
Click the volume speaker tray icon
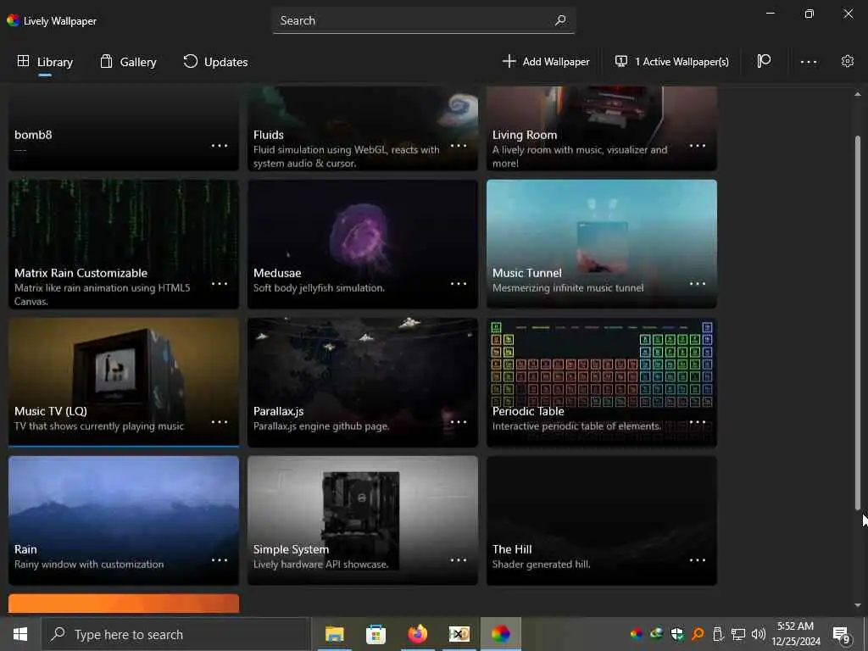tap(759, 634)
